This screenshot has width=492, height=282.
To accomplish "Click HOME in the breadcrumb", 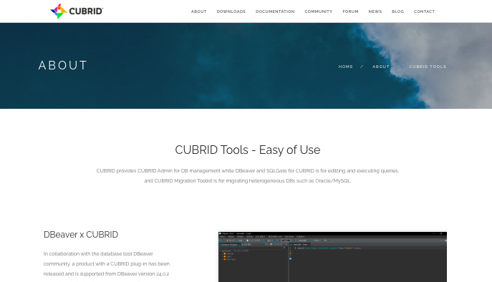I will click(x=345, y=67).
